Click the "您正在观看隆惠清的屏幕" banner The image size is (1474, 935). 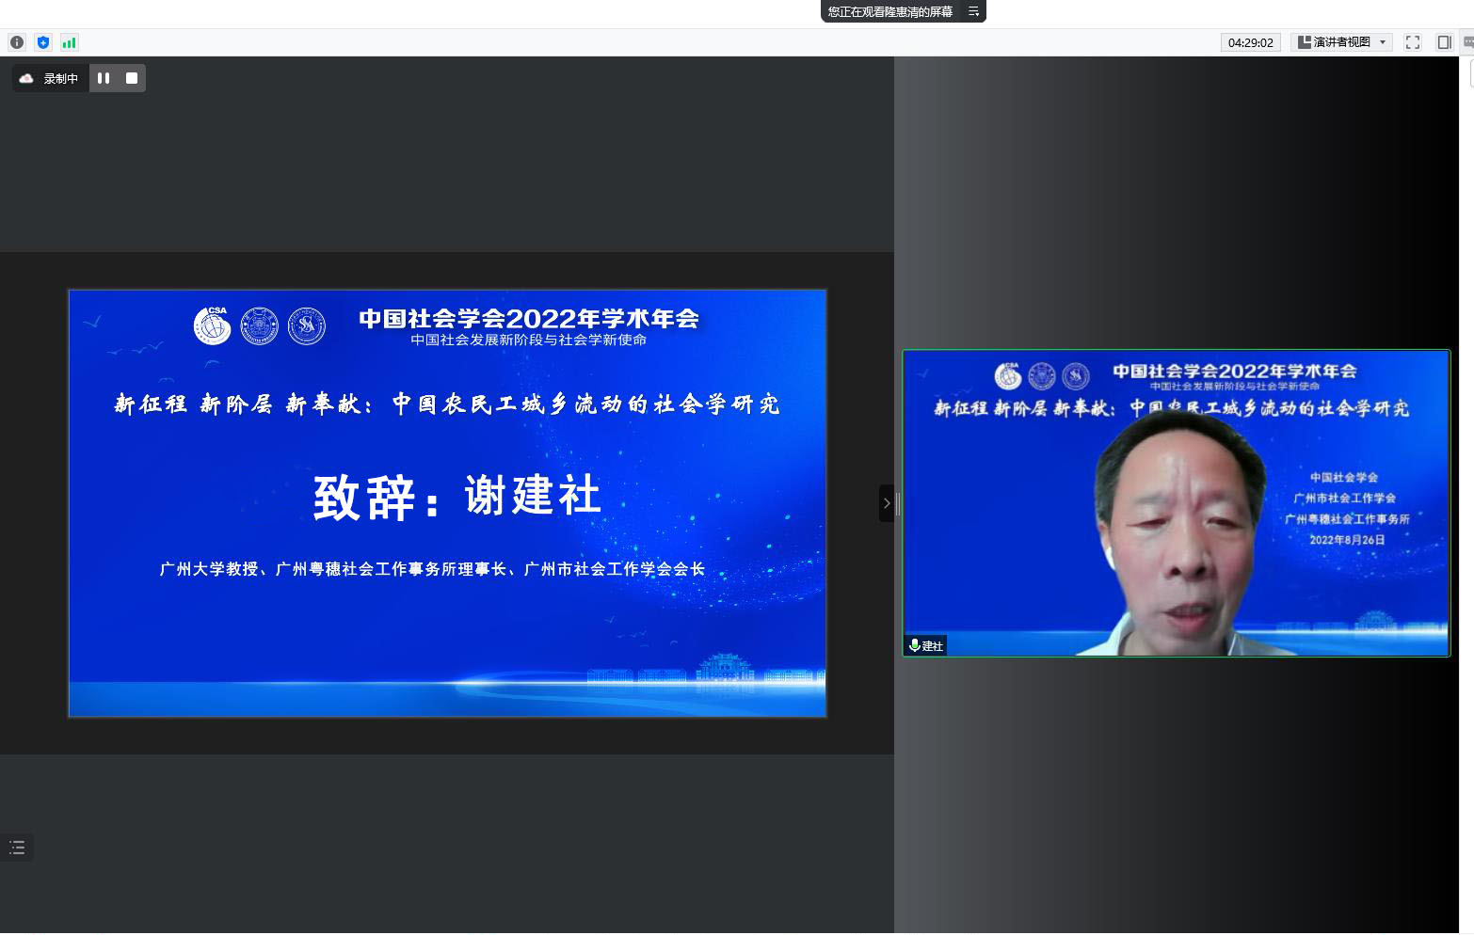tap(890, 11)
